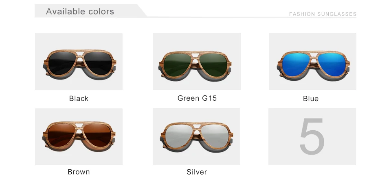Viewport: 391px width, 179px height.
Task: Select the Silver mirrored sunglasses image
Action: (x=196, y=136)
